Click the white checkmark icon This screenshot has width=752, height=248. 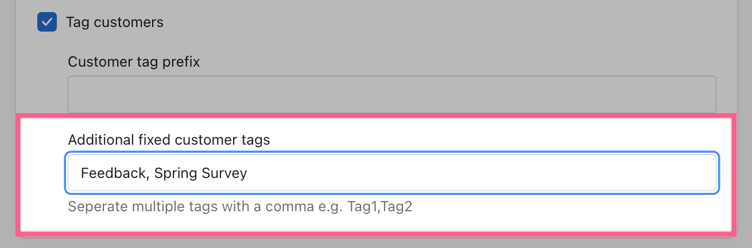pos(47,22)
